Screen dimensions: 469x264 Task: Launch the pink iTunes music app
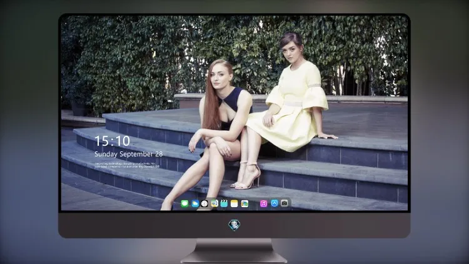point(263,204)
